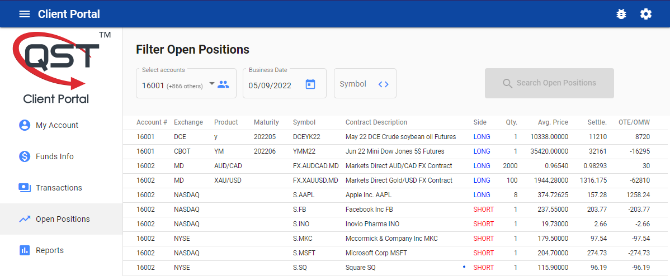Click the S.MSFT symbol cell
The image size is (670, 276).
[x=305, y=253]
